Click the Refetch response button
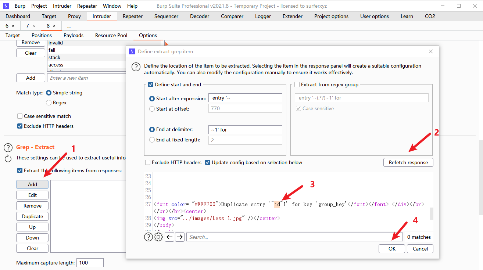483x270 pixels. coord(408,162)
